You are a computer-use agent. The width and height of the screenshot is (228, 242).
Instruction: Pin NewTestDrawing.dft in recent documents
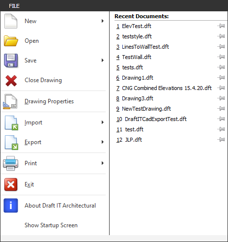(221, 109)
